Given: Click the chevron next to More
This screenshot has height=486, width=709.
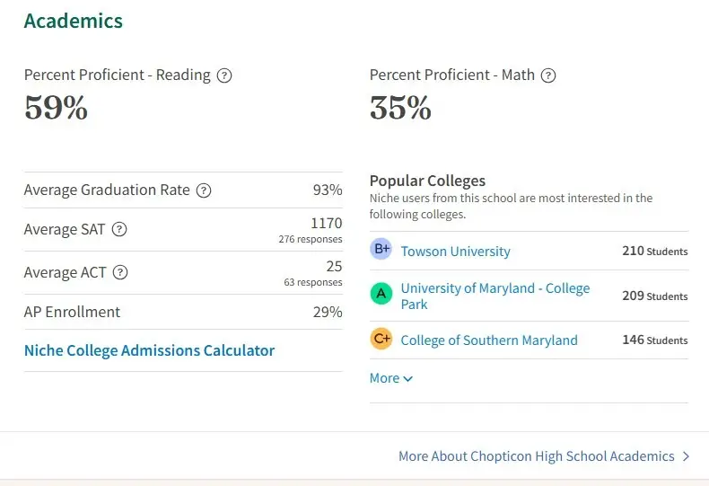Looking at the screenshot, I should [407, 379].
